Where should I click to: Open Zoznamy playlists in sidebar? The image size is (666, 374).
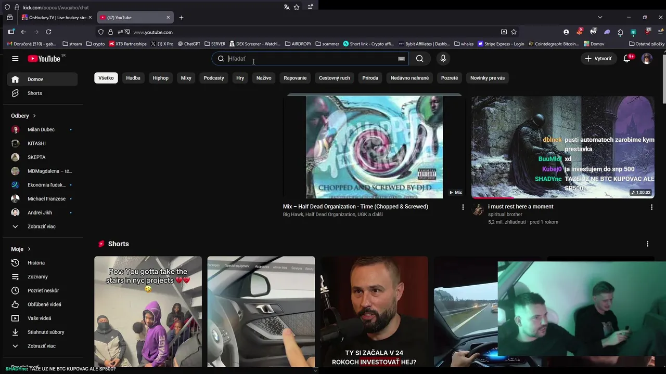(42, 277)
